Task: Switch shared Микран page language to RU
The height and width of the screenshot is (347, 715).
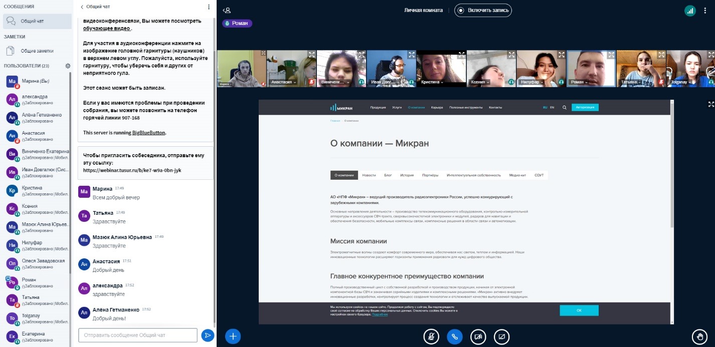Action: click(545, 107)
